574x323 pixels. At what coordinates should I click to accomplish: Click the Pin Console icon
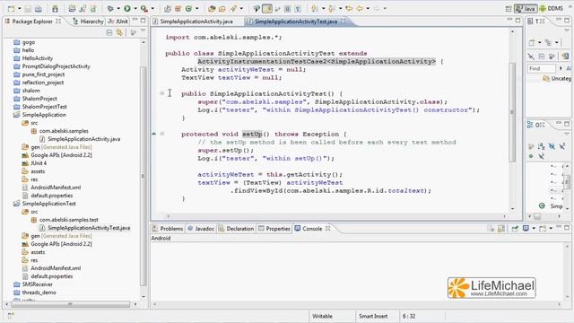coord(515,229)
